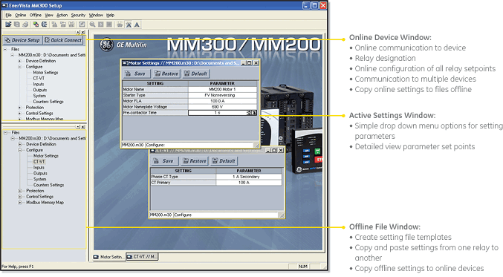Click Motor Settings taskbar tab icon

click(x=96, y=257)
